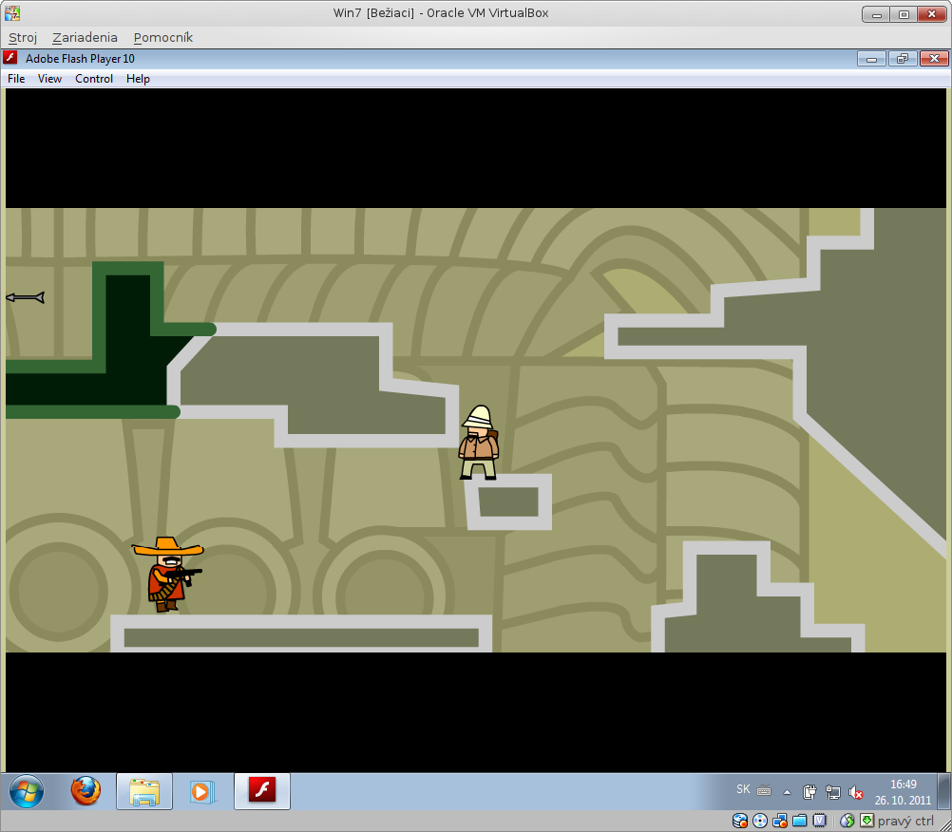Image resolution: width=952 pixels, height=832 pixels.
Task: Click VirtualBox optical disc status icon
Action: pos(760,821)
